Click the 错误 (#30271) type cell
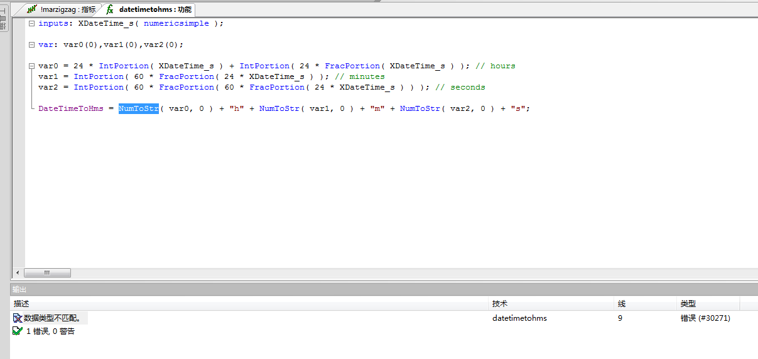The width and height of the screenshot is (758, 359). pyautogui.click(x=705, y=318)
